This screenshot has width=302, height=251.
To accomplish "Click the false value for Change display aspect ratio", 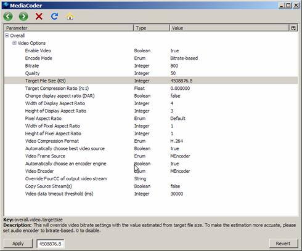I will click(175, 96).
